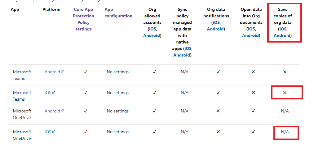Open Android link under Org data notifications
The height and width of the screenshot is (146, 314).
pyautogui.click(x=216, y=29)
